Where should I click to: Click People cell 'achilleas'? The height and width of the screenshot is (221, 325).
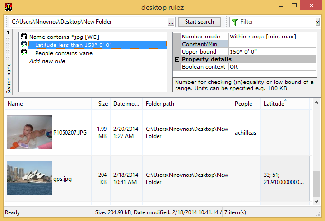[x=245, y=133]
